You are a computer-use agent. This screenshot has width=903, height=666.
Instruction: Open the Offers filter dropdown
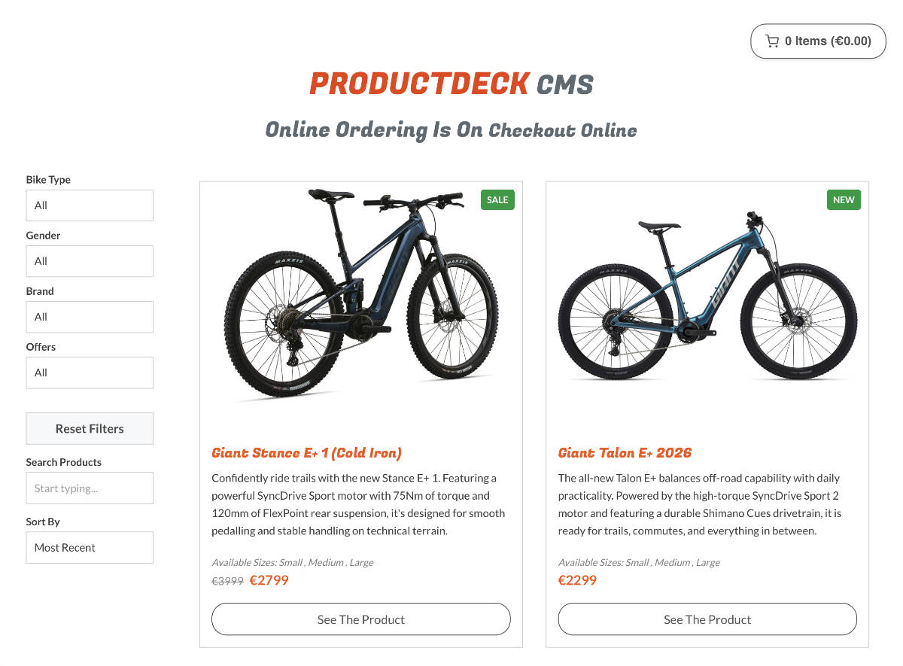[90, 373]
